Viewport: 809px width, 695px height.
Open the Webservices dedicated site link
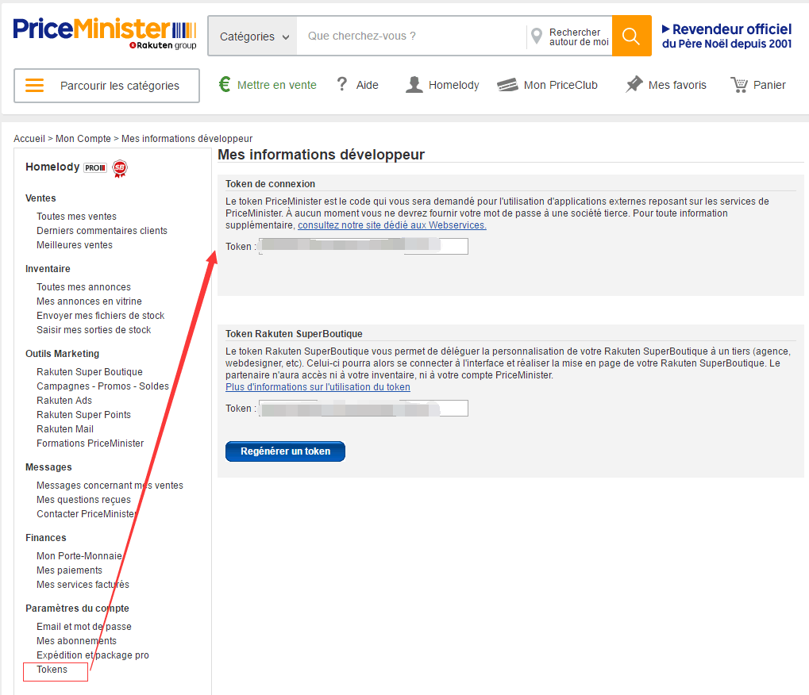pyautogui.click(x=392, y=225)
